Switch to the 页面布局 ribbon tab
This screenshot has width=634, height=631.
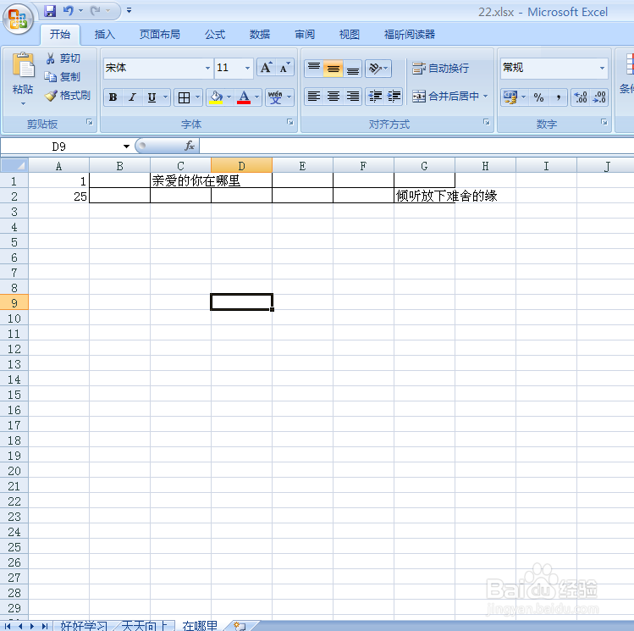coord(160,35)
